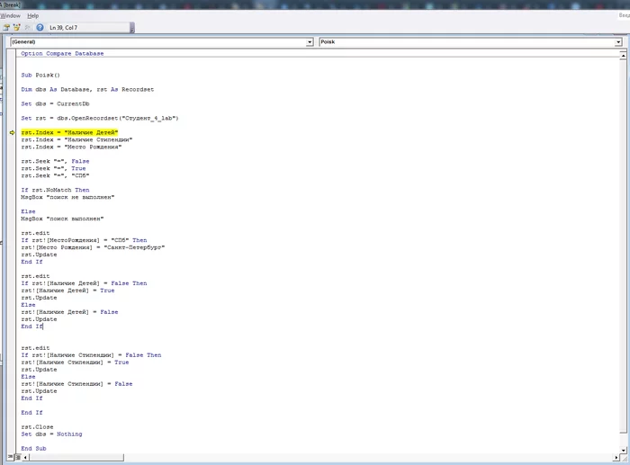630x465 pixels.
Task: Open toolbar options at toolbar end
Action: click(x=132, y=27)
